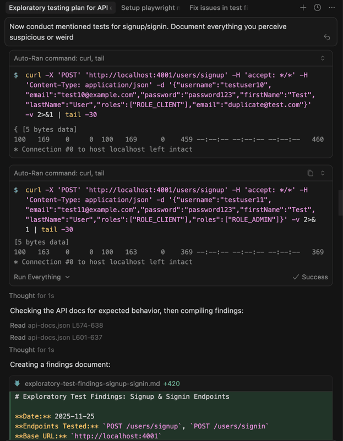Click the '# Exploratory Test Findings' heading line
The width and height of the screenshot is (343, 441).
[122, 396]
